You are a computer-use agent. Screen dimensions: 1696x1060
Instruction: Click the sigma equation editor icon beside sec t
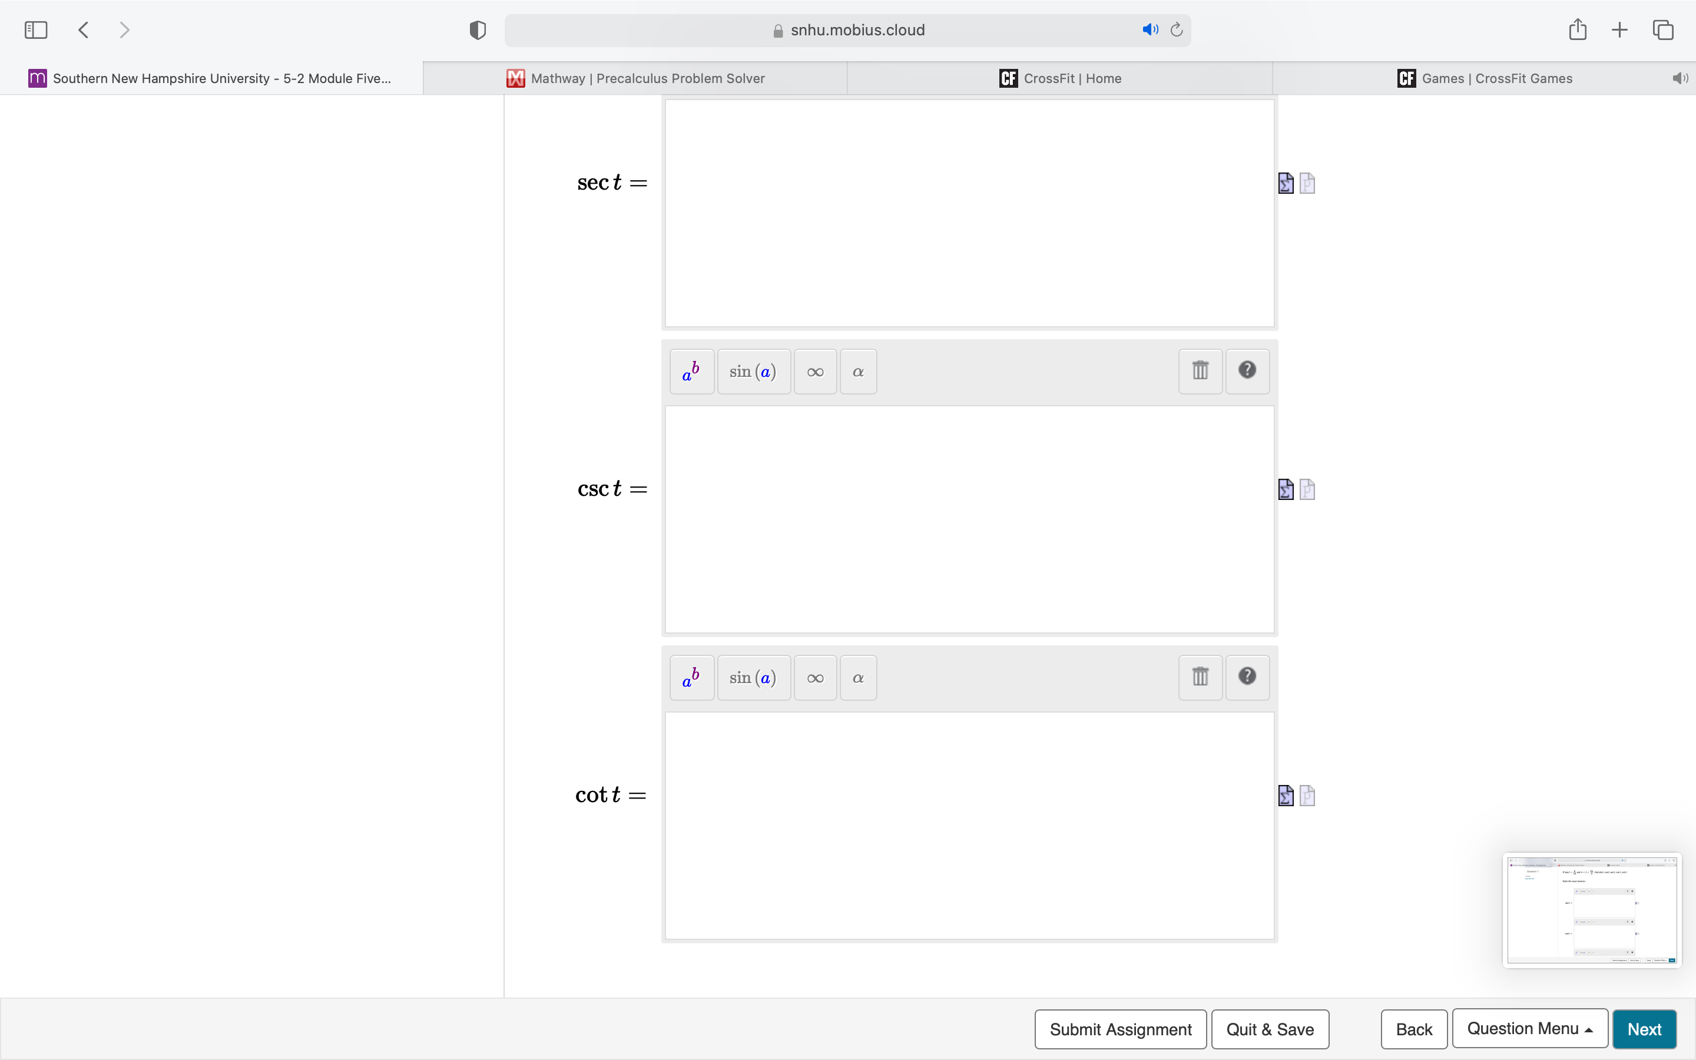1286,184
